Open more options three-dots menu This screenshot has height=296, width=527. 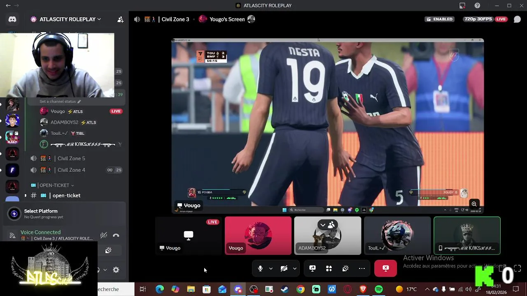(x=362, y=268)
